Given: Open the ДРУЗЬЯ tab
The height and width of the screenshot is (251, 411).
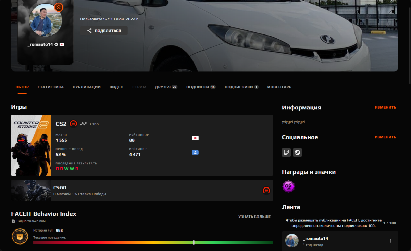Looking at the screenshot, I should 166,87.
